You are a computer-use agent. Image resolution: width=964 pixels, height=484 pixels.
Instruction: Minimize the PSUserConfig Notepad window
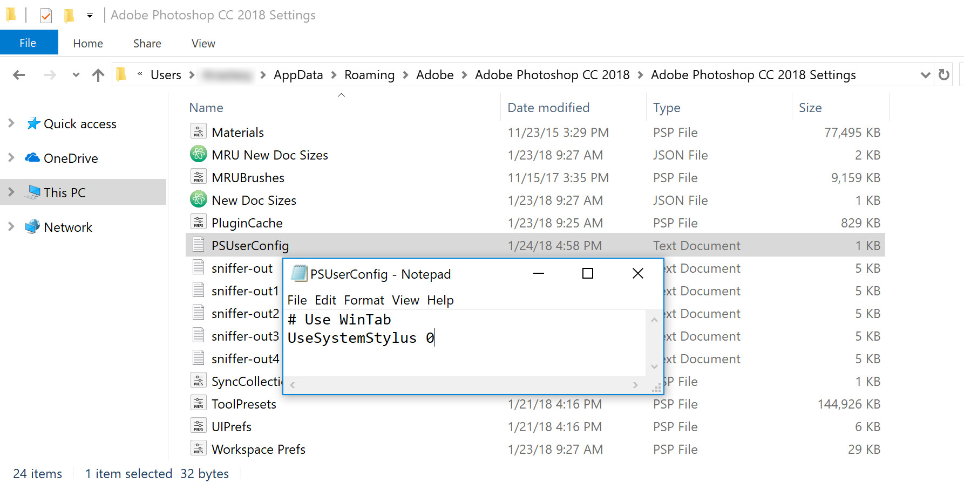coord(538,273)
